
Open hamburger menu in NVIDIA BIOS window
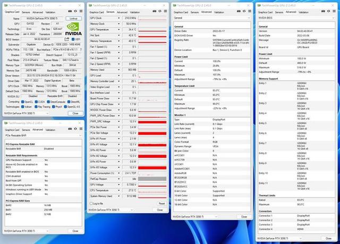pos(334,11)
